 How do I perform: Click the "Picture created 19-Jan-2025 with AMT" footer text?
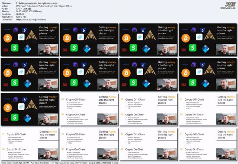coord(59,163)
